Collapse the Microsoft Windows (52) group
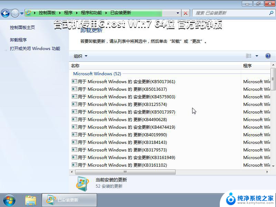Image resolution: width=276 pixels, height=207 pixels. [97, 74]
